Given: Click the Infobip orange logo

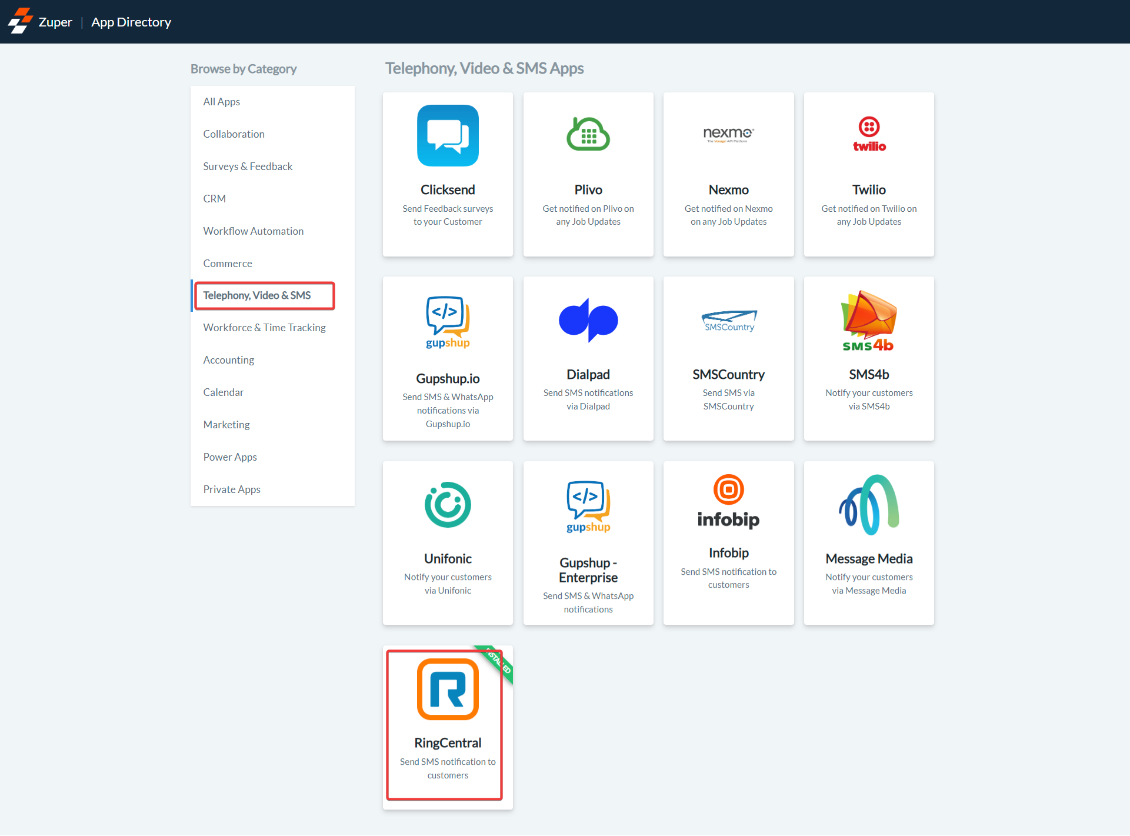Looking at the screenshot, I should pos(728,501).
